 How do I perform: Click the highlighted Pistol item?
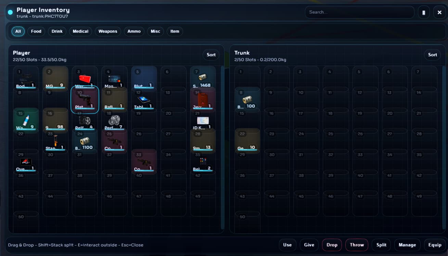tap(85, 99)
